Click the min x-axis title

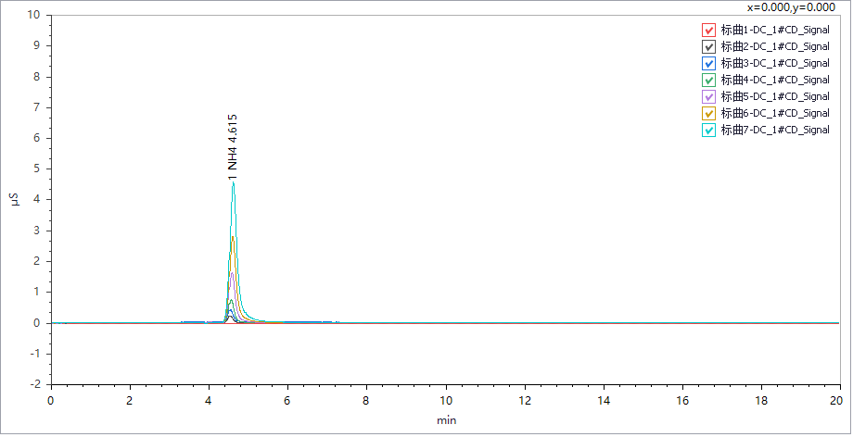tap(446, 420)
